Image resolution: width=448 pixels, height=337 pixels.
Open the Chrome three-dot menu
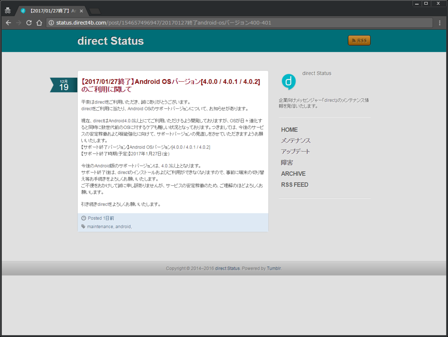440,23
